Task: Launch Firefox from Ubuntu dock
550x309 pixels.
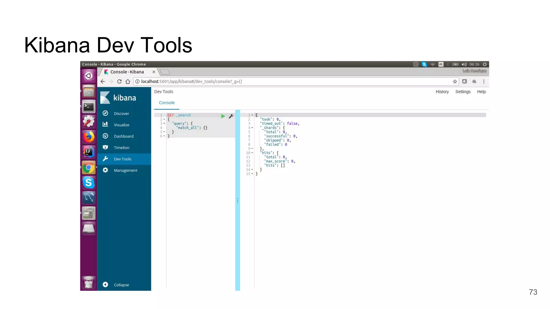Action: tap(89, 137)
